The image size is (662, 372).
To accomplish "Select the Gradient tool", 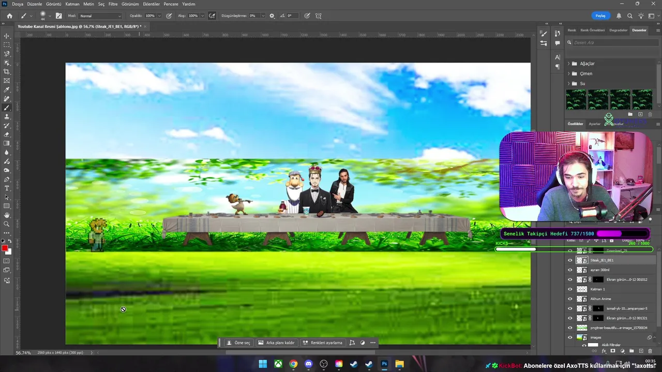I will click(7, 144).
